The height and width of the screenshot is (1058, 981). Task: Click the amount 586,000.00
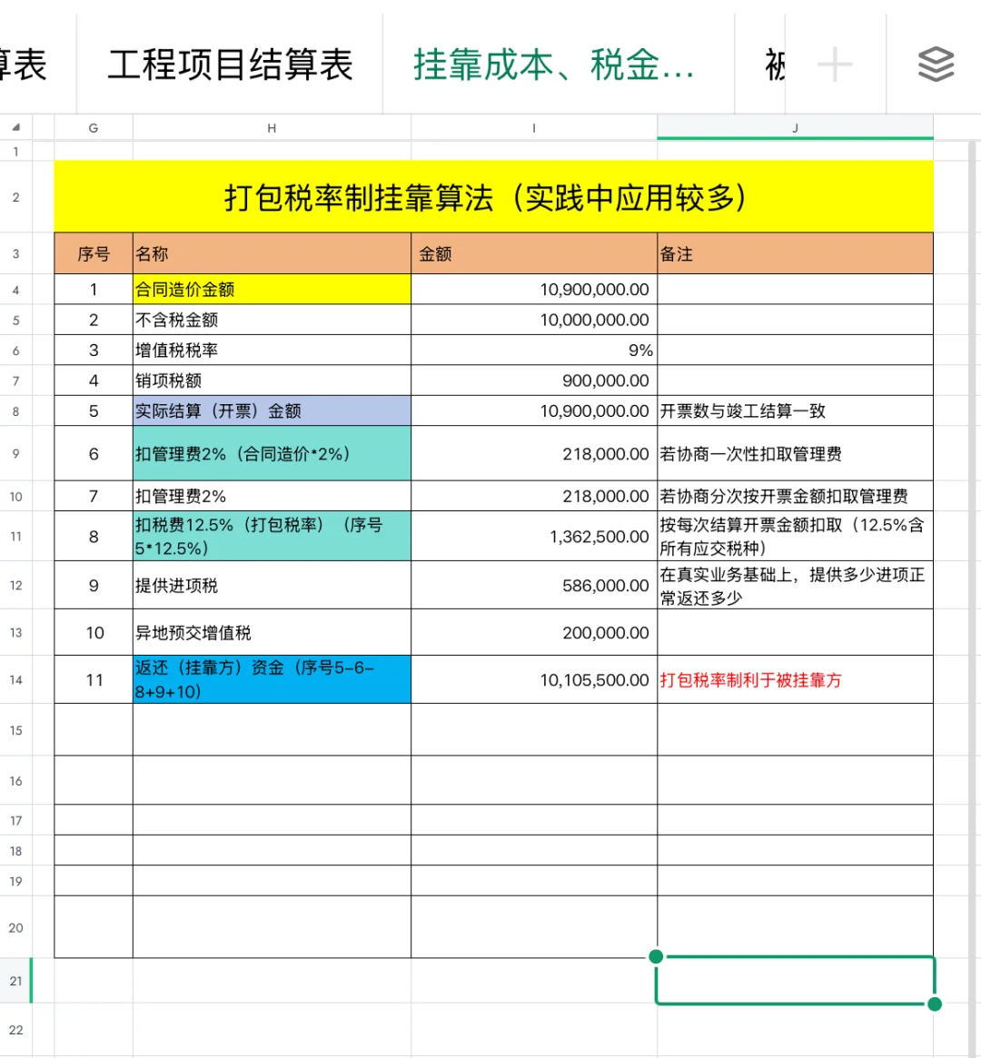click(534, 585)
